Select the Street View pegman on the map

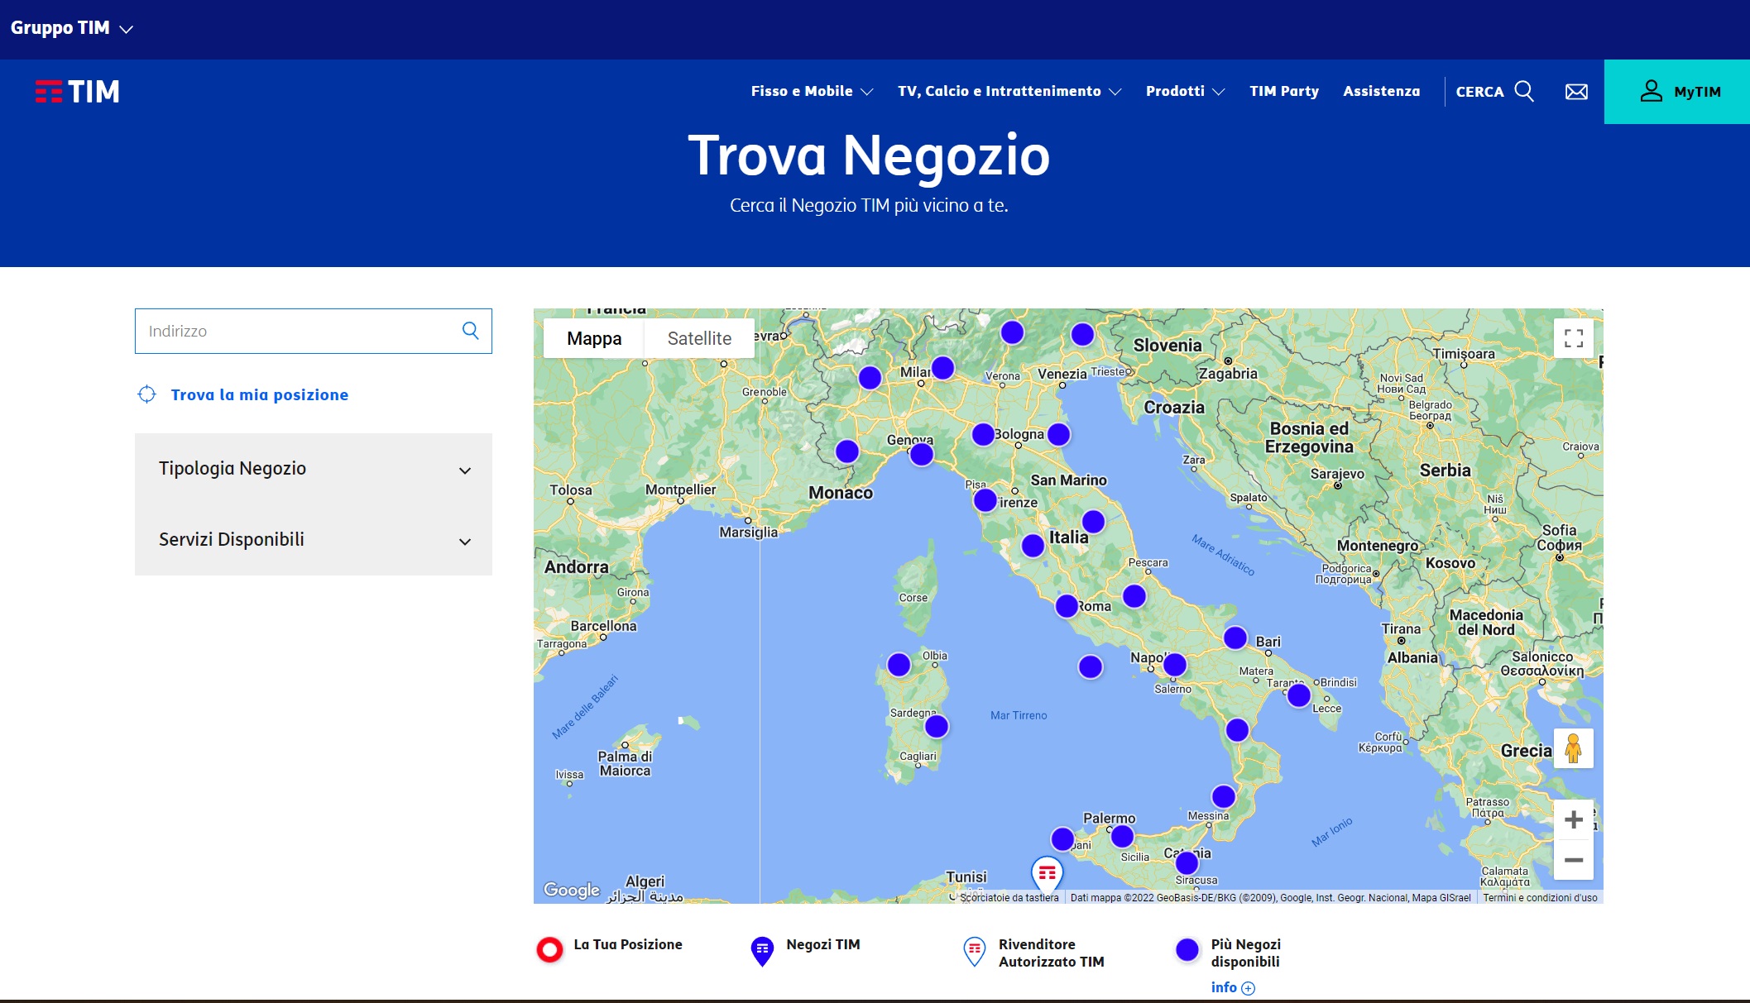point(1573,748)
